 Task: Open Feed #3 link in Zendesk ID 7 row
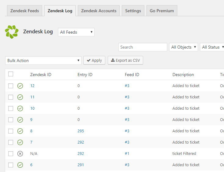point(127,142)
